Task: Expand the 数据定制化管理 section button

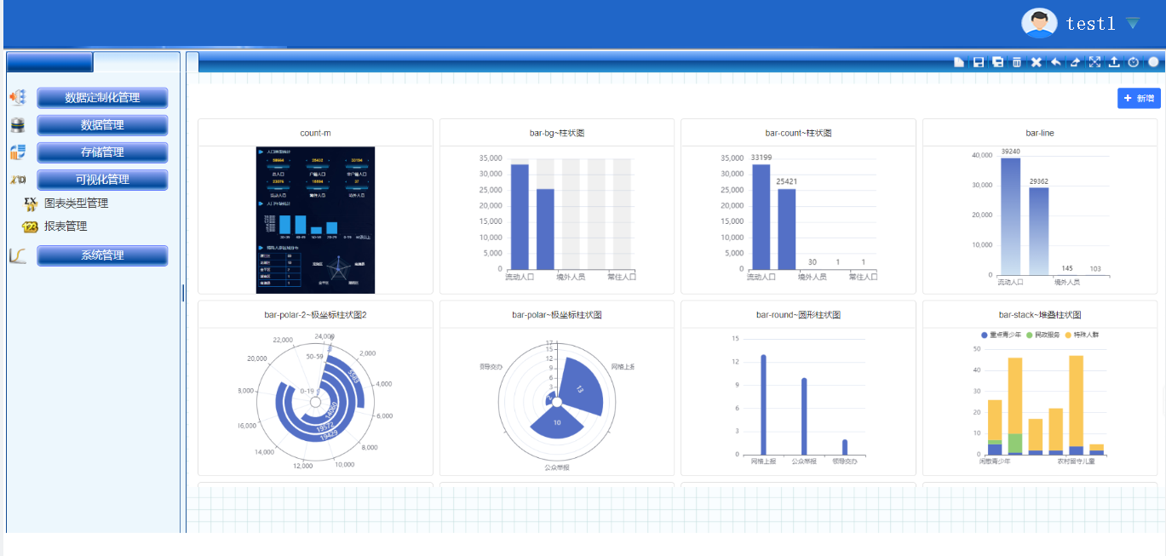Action: coord(102,98)
